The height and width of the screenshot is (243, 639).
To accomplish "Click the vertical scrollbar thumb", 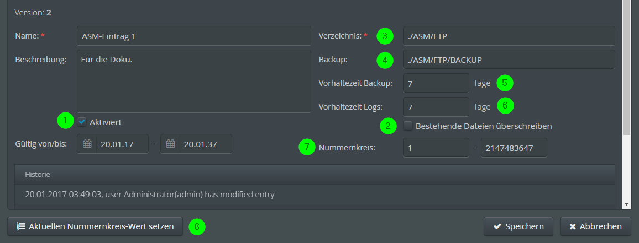I will tap(626, 67).
